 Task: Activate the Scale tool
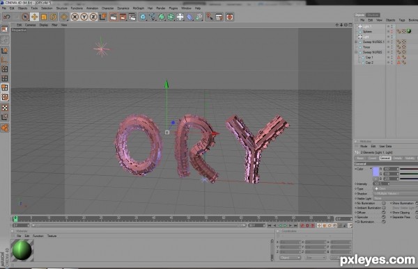pyautogui.click(x=44, y=17)
